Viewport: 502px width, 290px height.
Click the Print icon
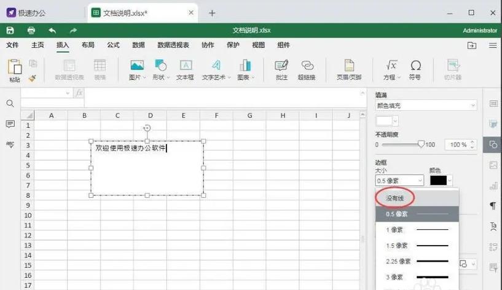coord(31,30)
